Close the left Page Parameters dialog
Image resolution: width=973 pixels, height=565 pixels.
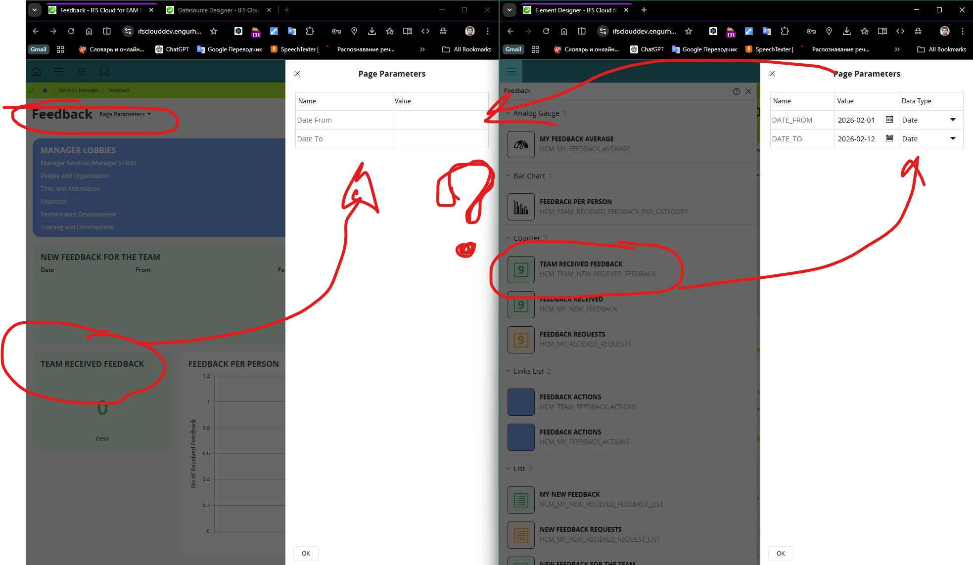pyautogui.click(x=297, y=74)
